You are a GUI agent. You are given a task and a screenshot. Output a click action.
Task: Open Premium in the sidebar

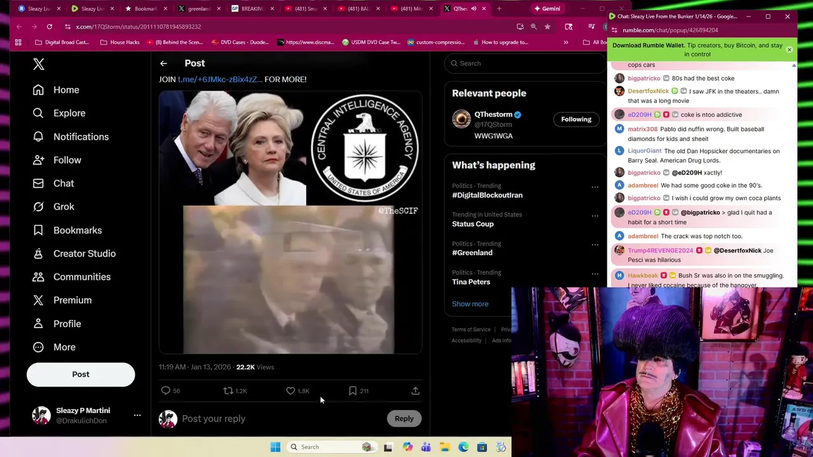62,300
